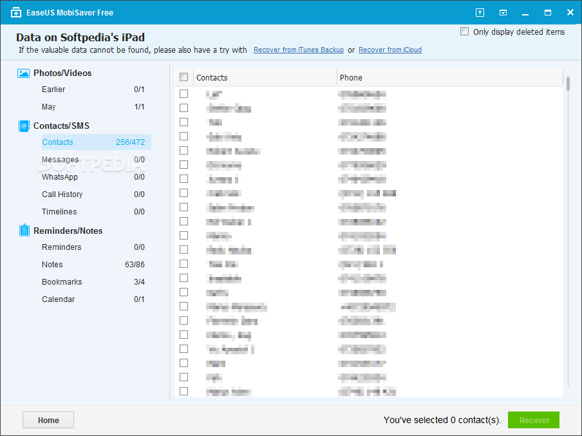Sort by the Contacts column header
The height and width of the screenshot is (436, 582).
coord(265,78)
